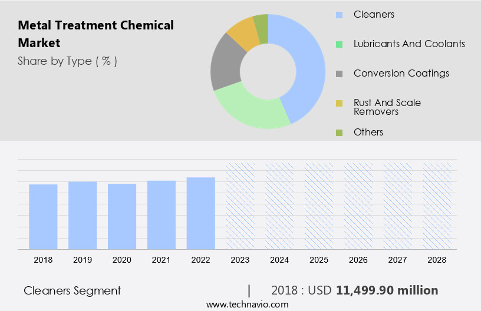Click the 2022 solid blue bar

point(201,213)
